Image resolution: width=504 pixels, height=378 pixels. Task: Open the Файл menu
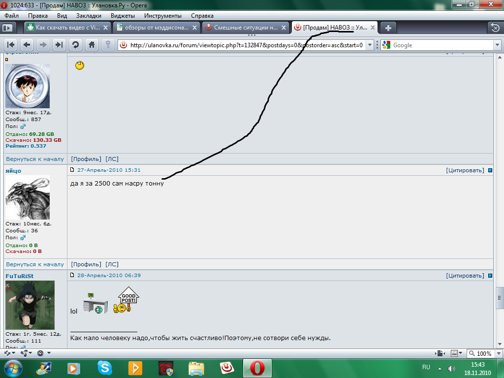tap(12, 16)
